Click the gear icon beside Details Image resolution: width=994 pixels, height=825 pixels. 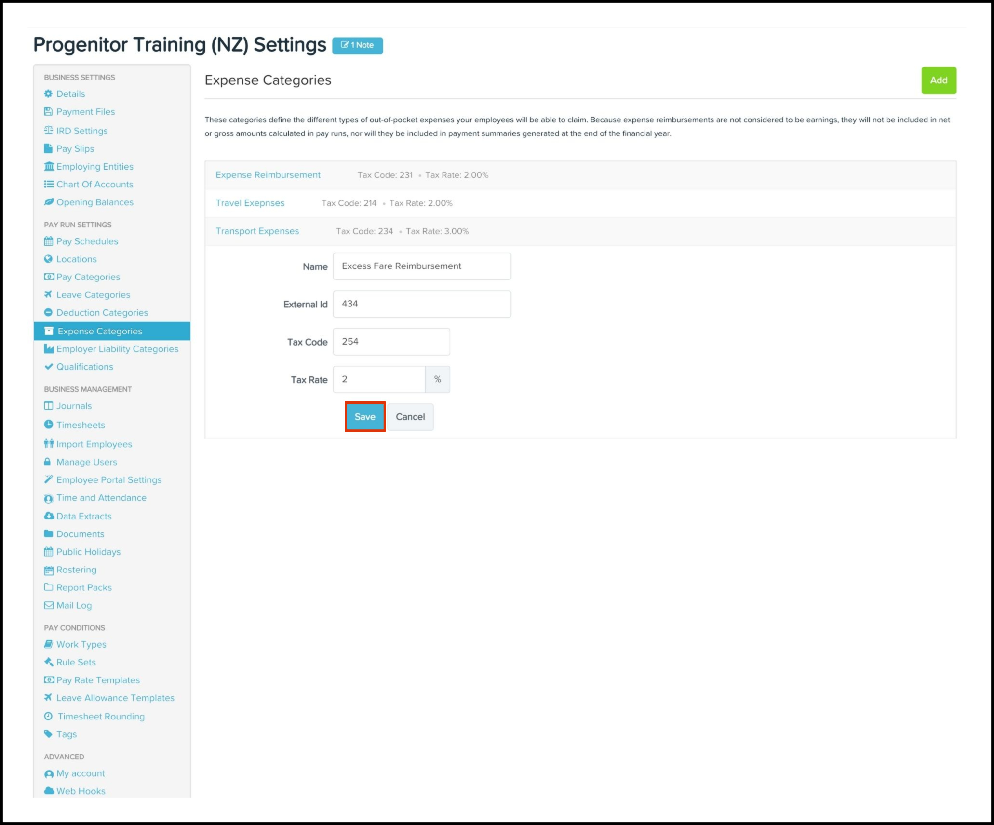click(48, 94)
